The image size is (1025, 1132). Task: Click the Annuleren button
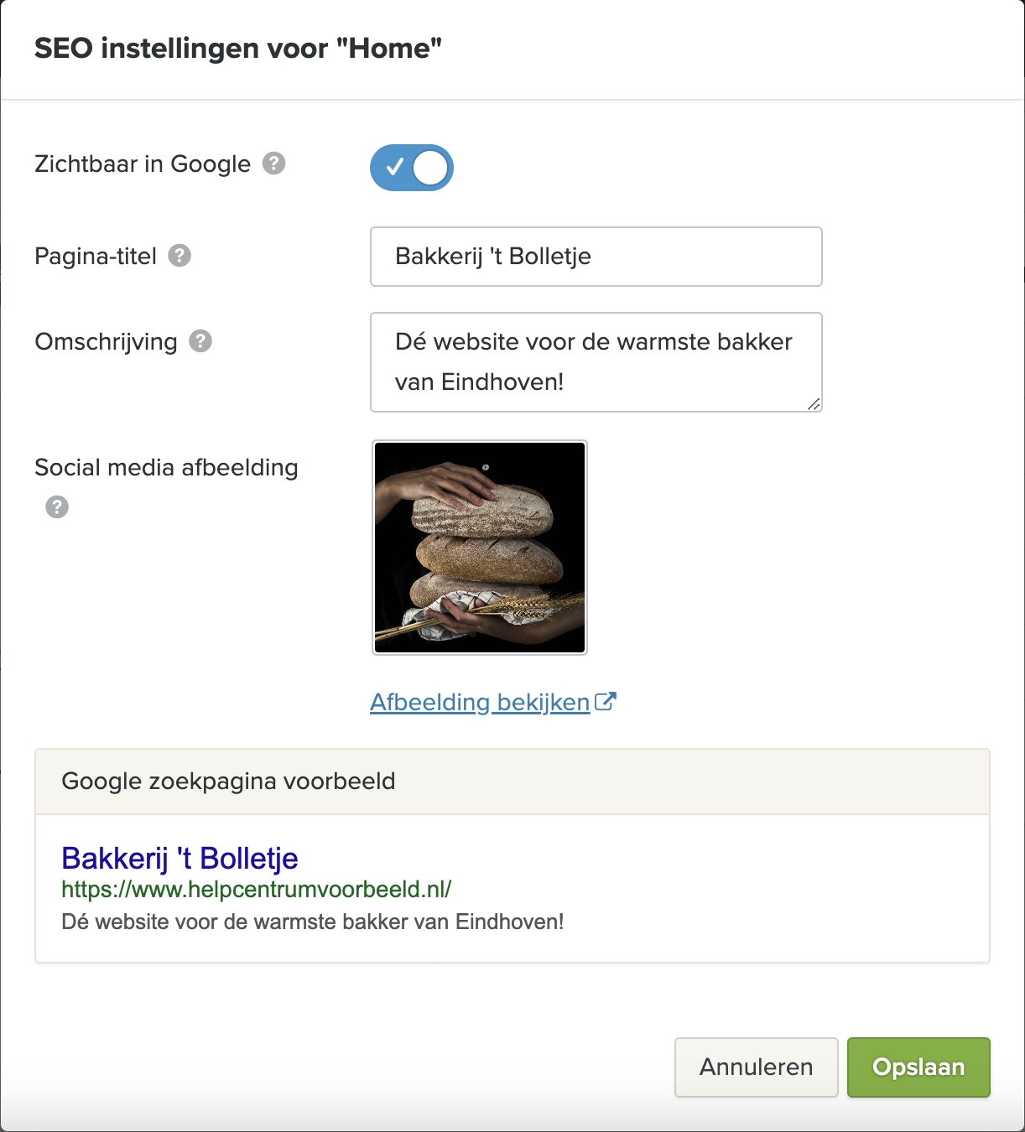(x=757, y=1067)
